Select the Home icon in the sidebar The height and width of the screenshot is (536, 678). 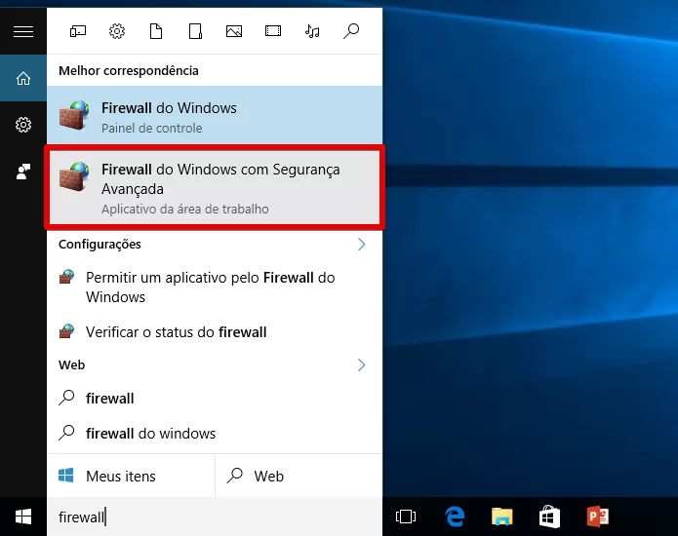pyautogui.click(x=23, y=79)
